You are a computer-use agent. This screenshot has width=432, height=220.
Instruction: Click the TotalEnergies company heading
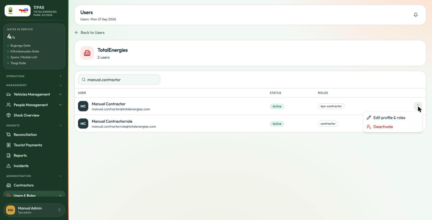(112, 50)
